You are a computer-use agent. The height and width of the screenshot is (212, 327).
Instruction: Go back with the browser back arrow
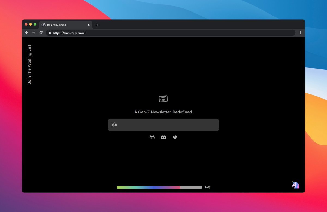27,33
